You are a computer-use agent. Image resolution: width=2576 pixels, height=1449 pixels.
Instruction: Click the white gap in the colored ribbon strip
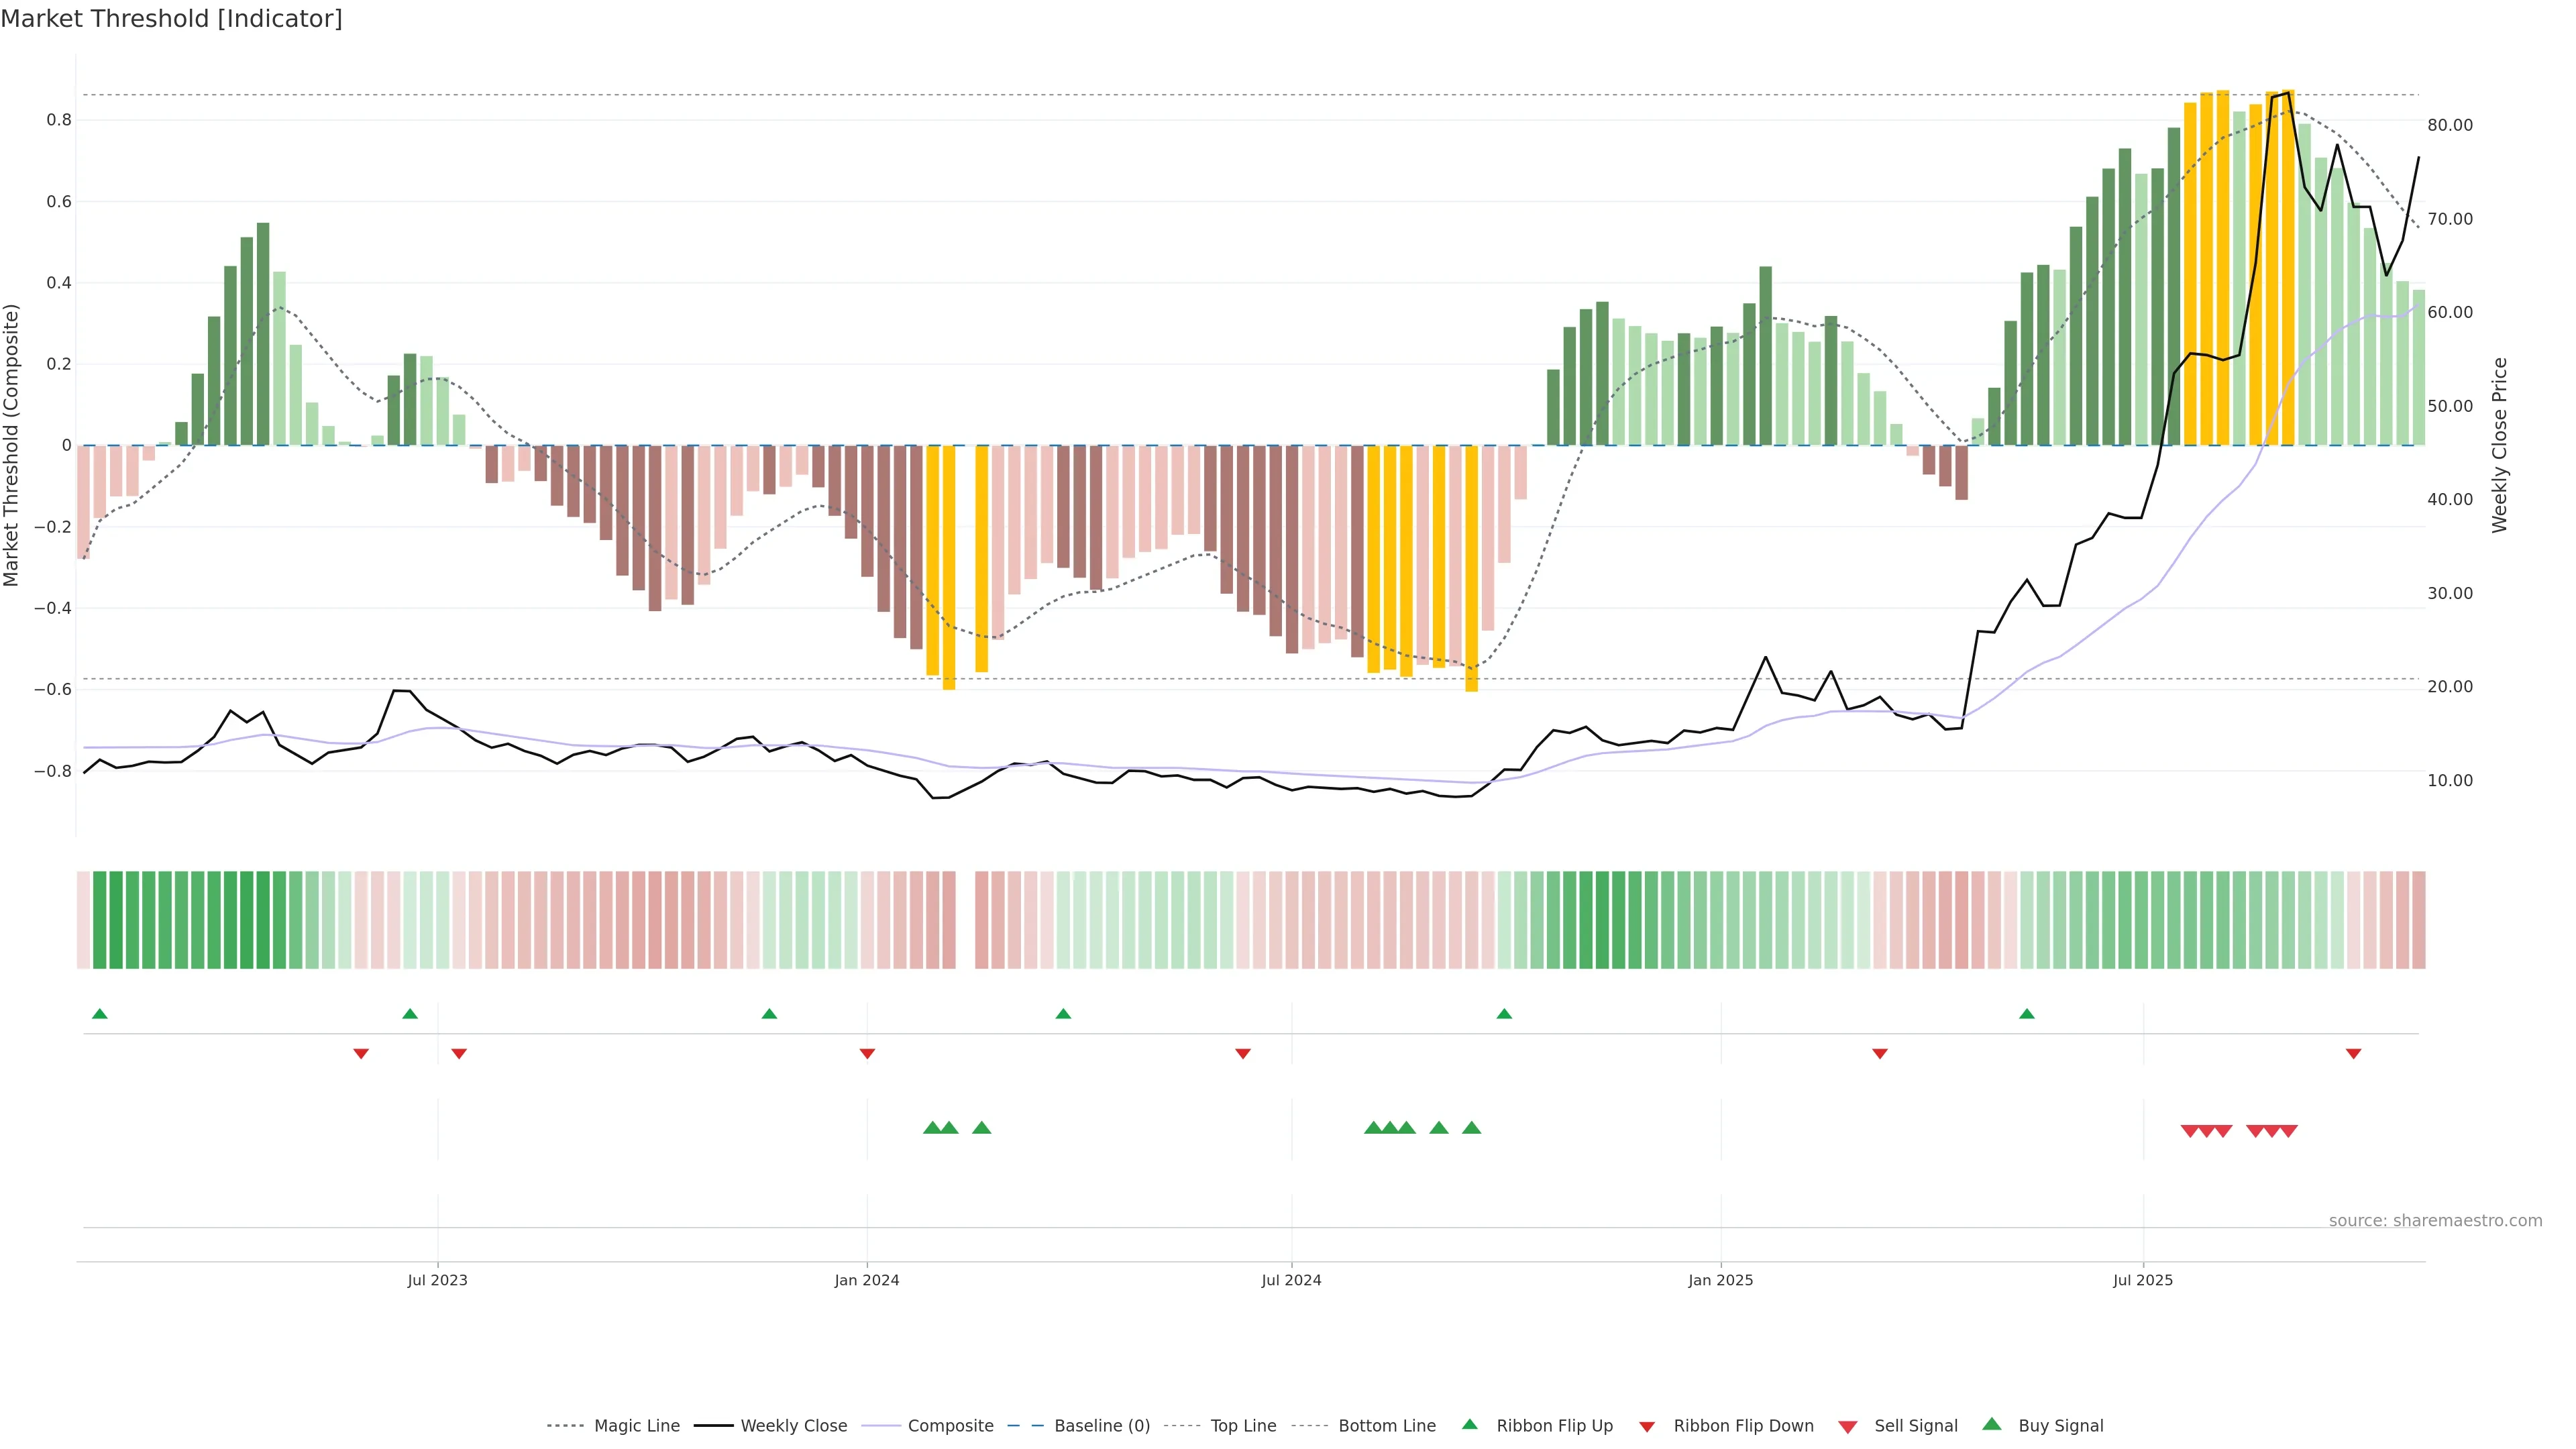click(965, 920)
